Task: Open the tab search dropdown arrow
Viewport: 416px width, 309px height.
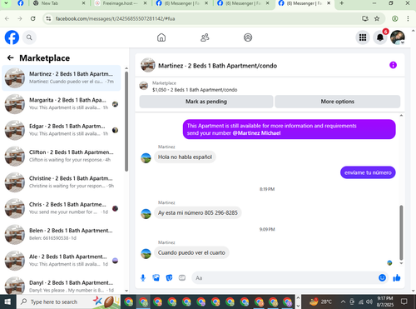Action: coord(6,3)
